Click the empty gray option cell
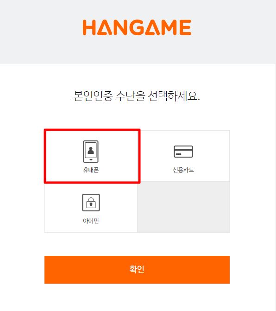The image size is (276, 311). [x=183, y=207]
